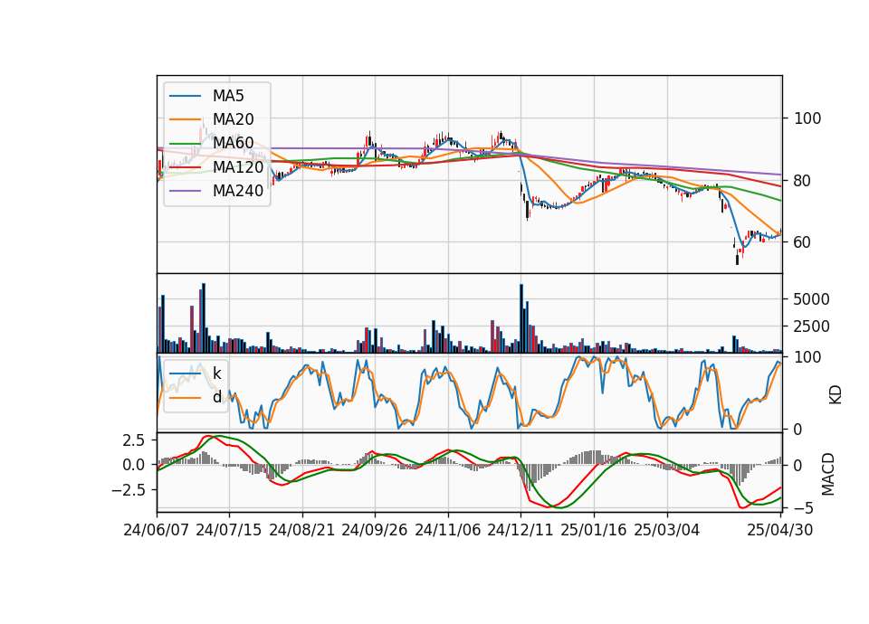Click the MACD left axis value −2.5
This screenshot has height=624, width=869.
click(129, 490)
